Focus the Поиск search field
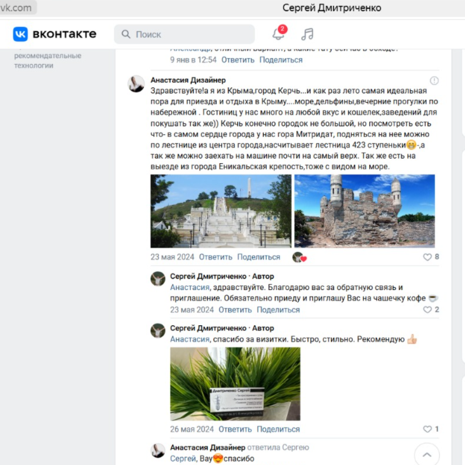Viewport: 465px width, 465px height. click(x=184, y=35)
